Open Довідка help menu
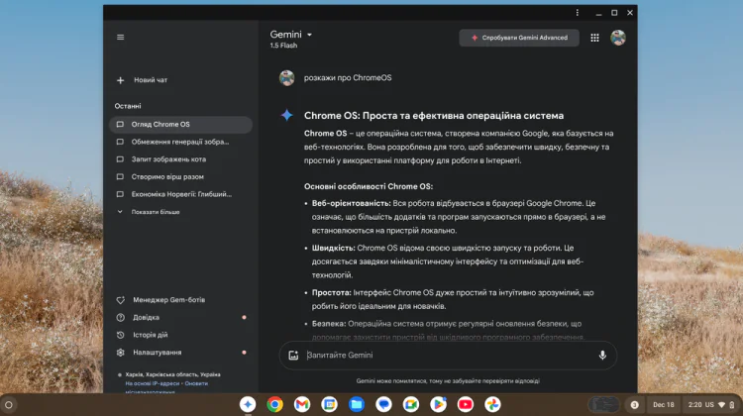 click(180, 318)
